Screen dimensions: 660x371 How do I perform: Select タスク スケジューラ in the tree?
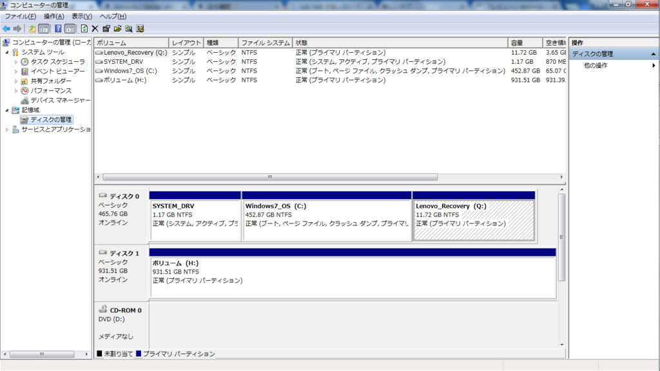tap(57, 62)
